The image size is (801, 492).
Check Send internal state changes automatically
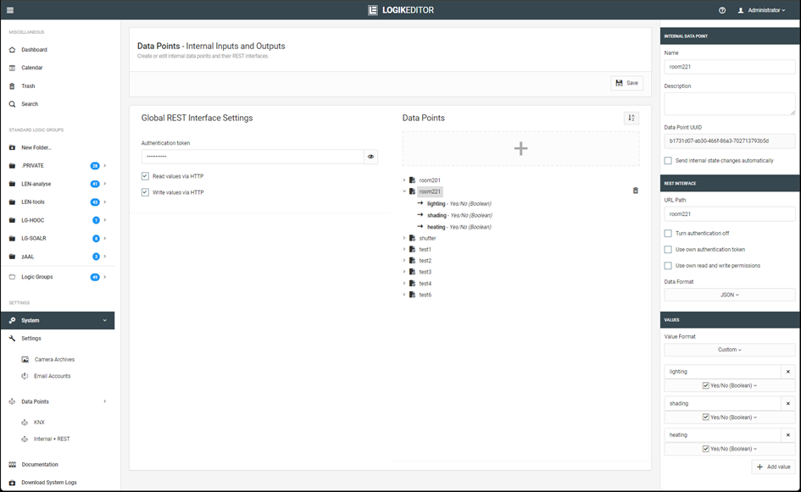(669, 160)
